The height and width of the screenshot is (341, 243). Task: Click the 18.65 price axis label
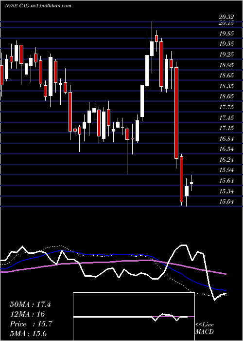click(x=226, y=76)
